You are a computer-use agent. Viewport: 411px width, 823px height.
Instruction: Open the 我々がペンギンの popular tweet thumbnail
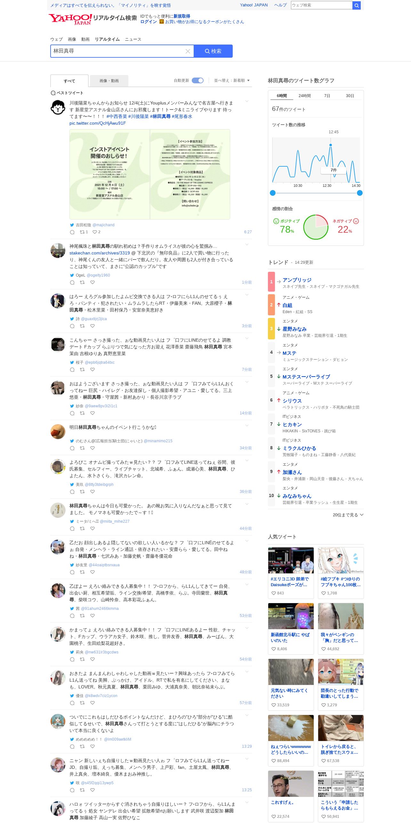341,616
